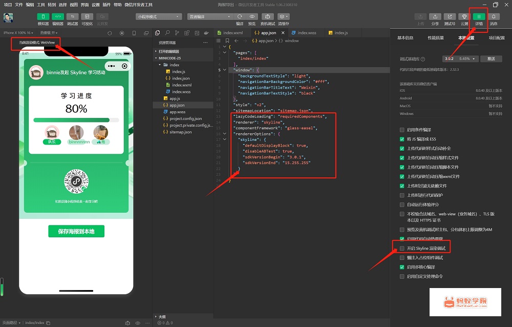Open the 清缓存 clear cache button
This screenshot has width=512, height=327.
[283, 17]
